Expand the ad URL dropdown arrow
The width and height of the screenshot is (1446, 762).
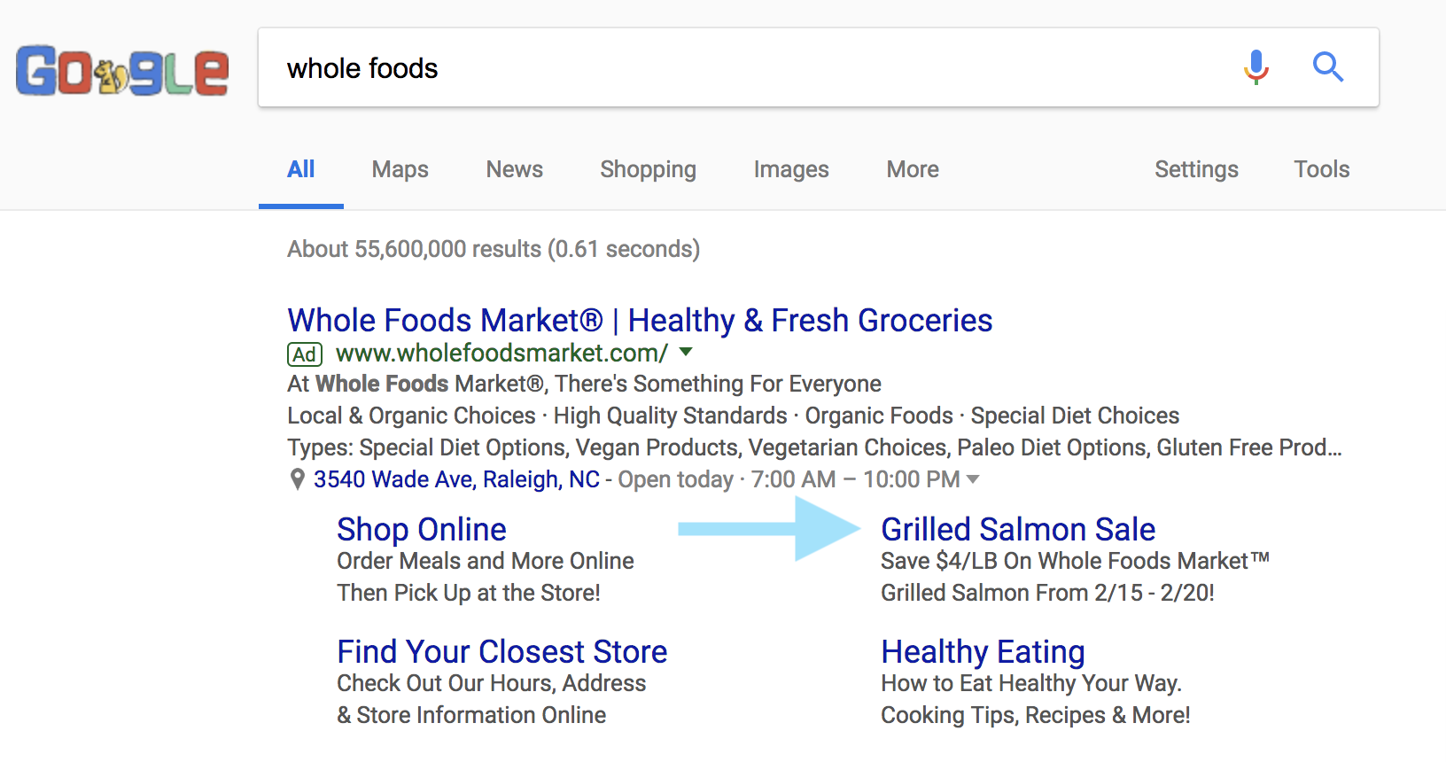tap(685, 353)
